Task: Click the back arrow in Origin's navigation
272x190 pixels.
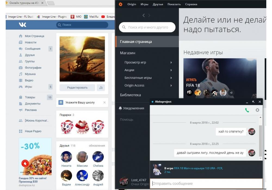Action: coord(143,15)
